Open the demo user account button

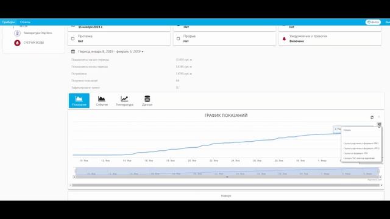373,22
